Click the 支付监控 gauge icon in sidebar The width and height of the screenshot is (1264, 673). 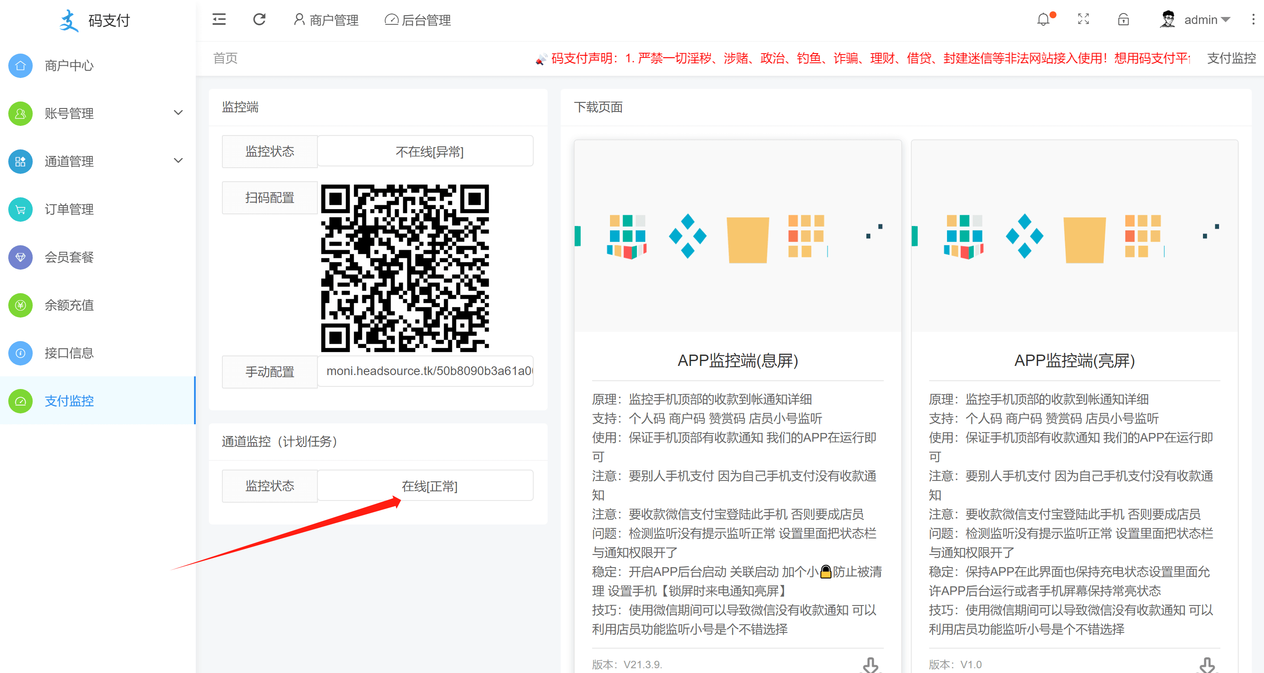pyautogui.click(x=20, y=401)
